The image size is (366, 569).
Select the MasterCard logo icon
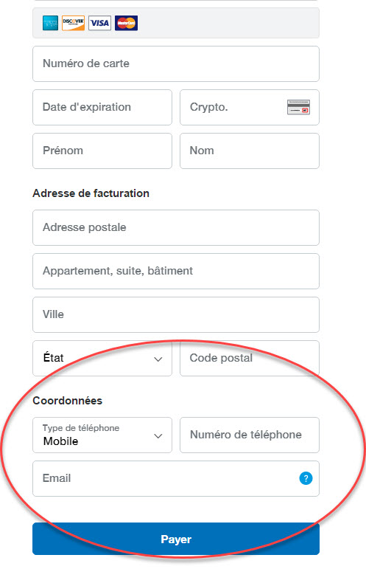point(127,23)
